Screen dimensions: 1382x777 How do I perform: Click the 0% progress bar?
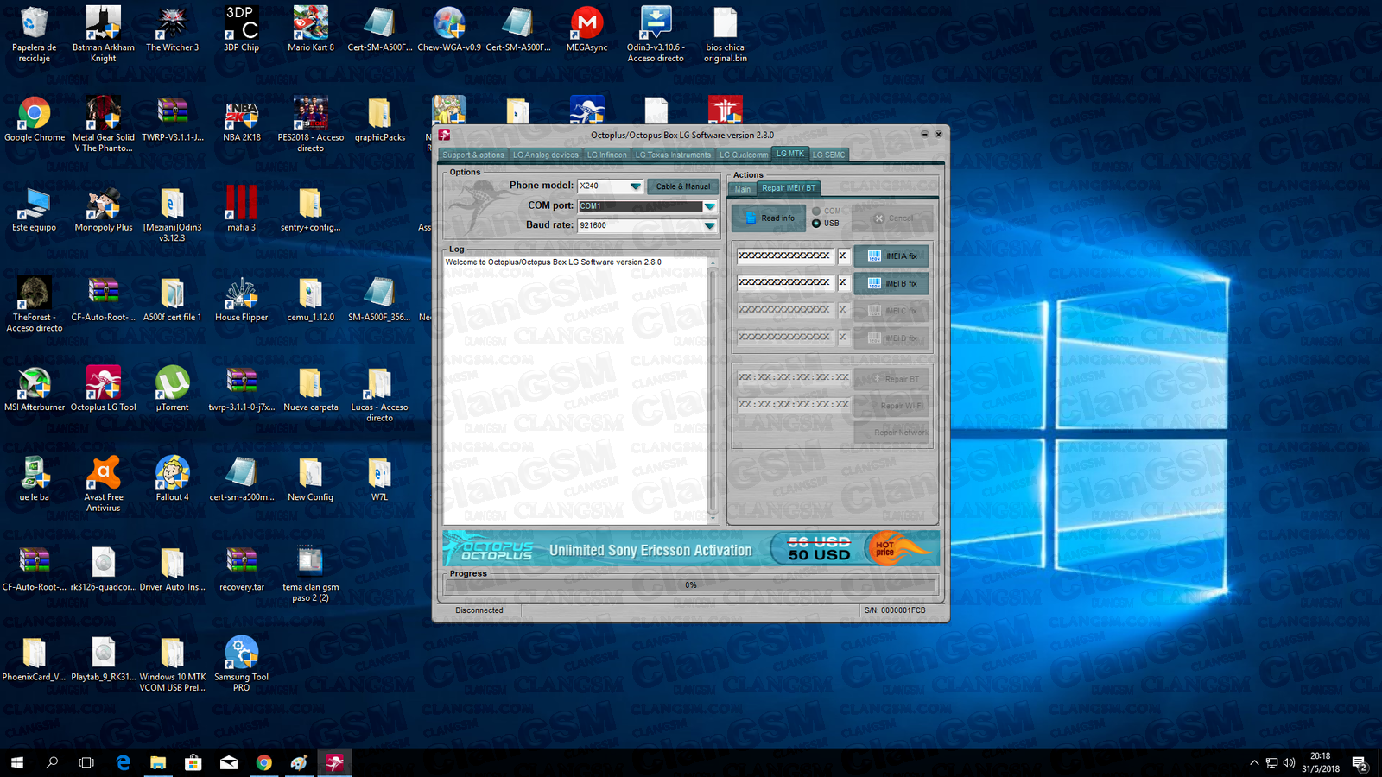pyautogui.click(x=691, y=585)
